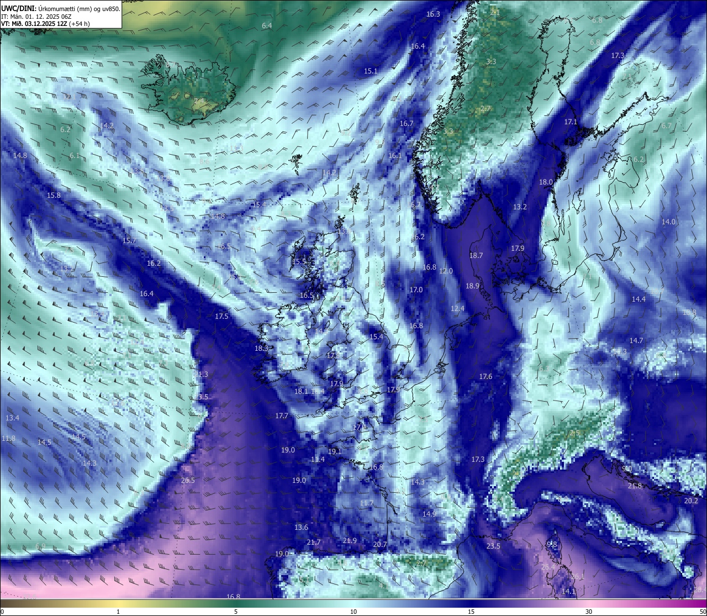Click the 12.4 value label
Image resolution: width=707 pixels, height=616 pixels.
(457, 309)
